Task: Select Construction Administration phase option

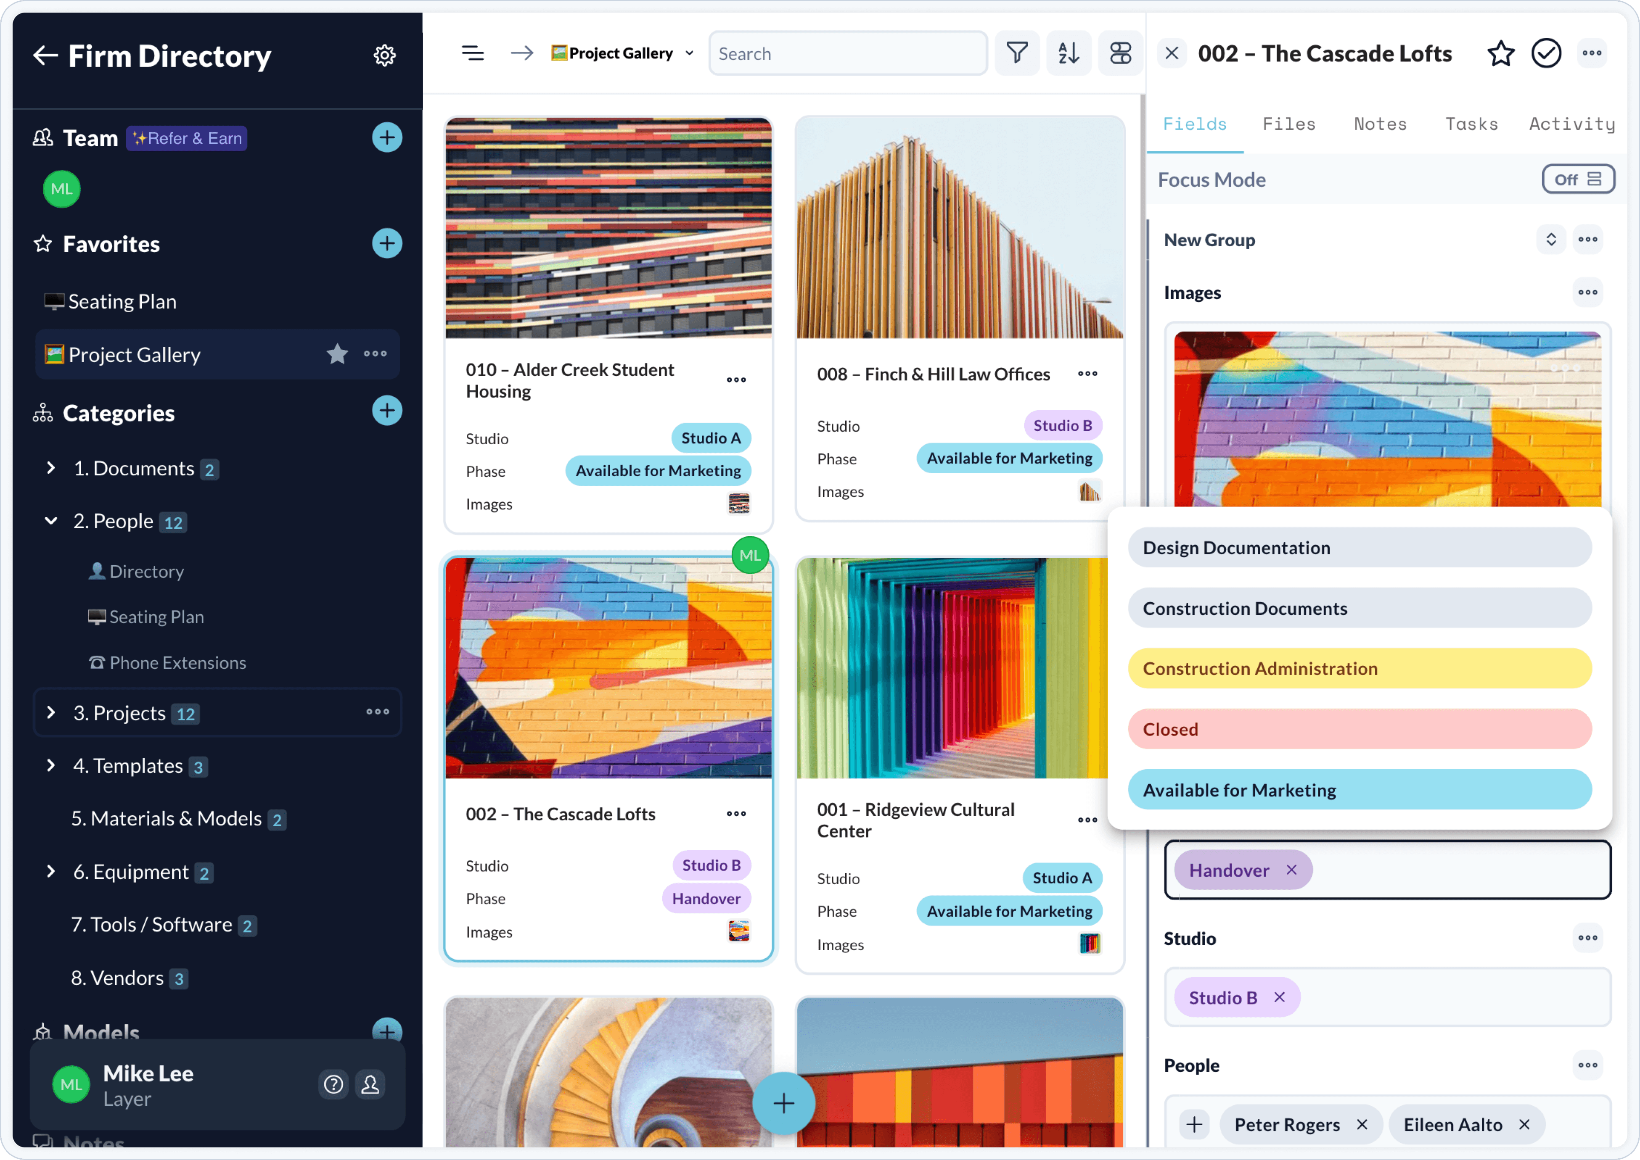Action: pyautogui.click(x=1360, y=669)
